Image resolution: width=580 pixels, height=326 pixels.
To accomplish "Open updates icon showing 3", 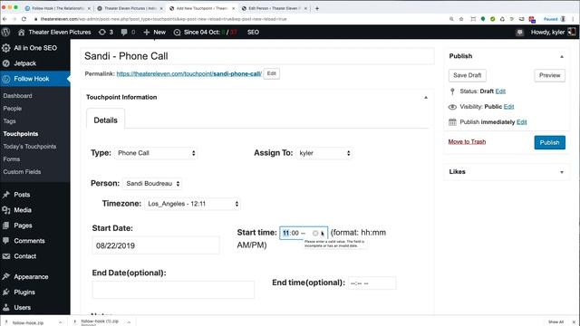I will pos(106,33).
